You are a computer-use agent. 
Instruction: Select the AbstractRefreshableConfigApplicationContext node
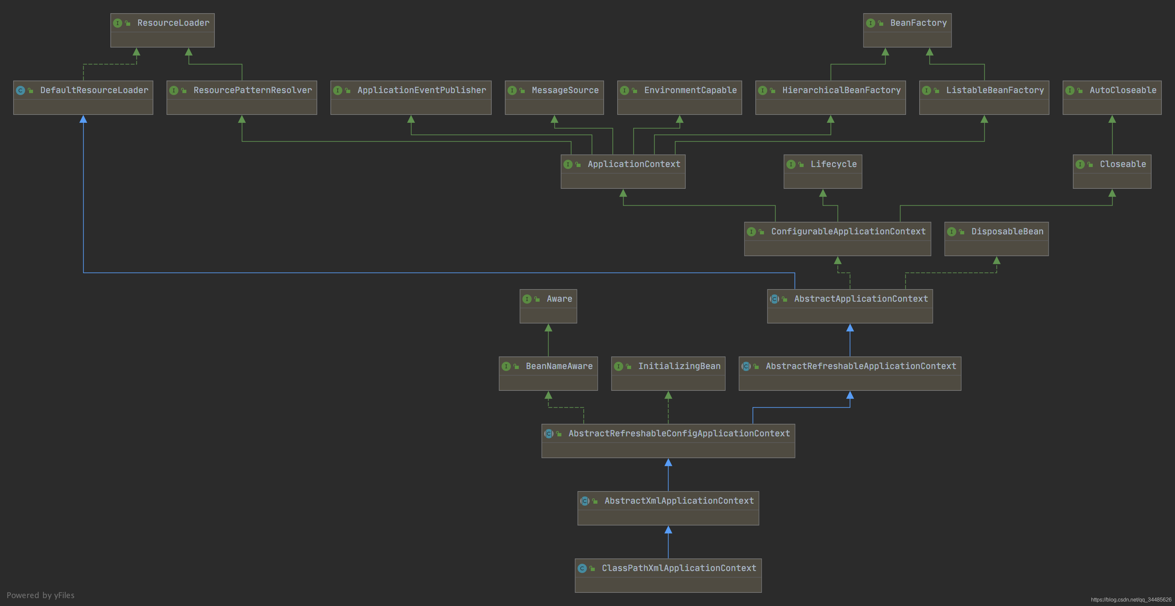coord(678,434)
